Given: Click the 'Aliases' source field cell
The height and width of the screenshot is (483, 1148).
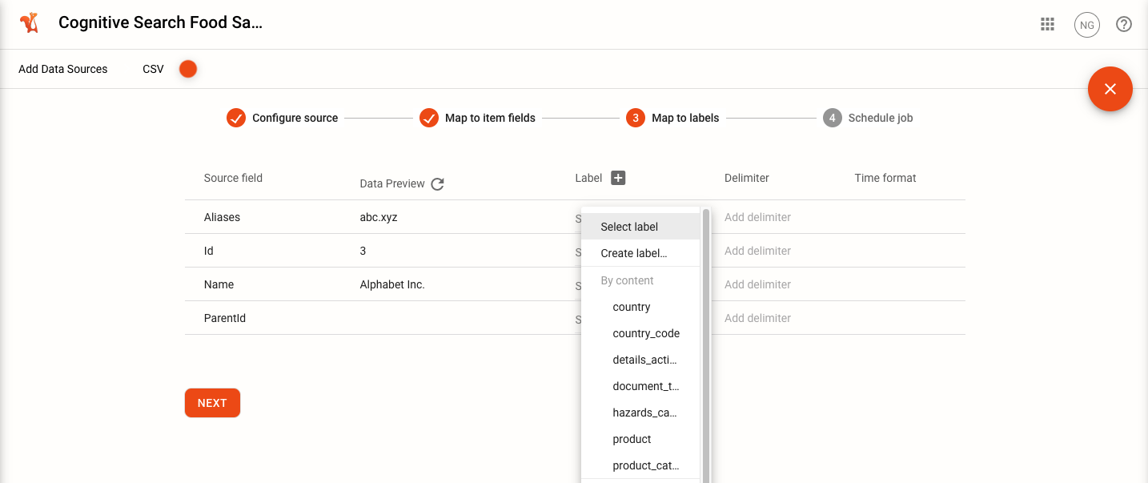Looking at the screenshot, I should click(x=222, y=217).
